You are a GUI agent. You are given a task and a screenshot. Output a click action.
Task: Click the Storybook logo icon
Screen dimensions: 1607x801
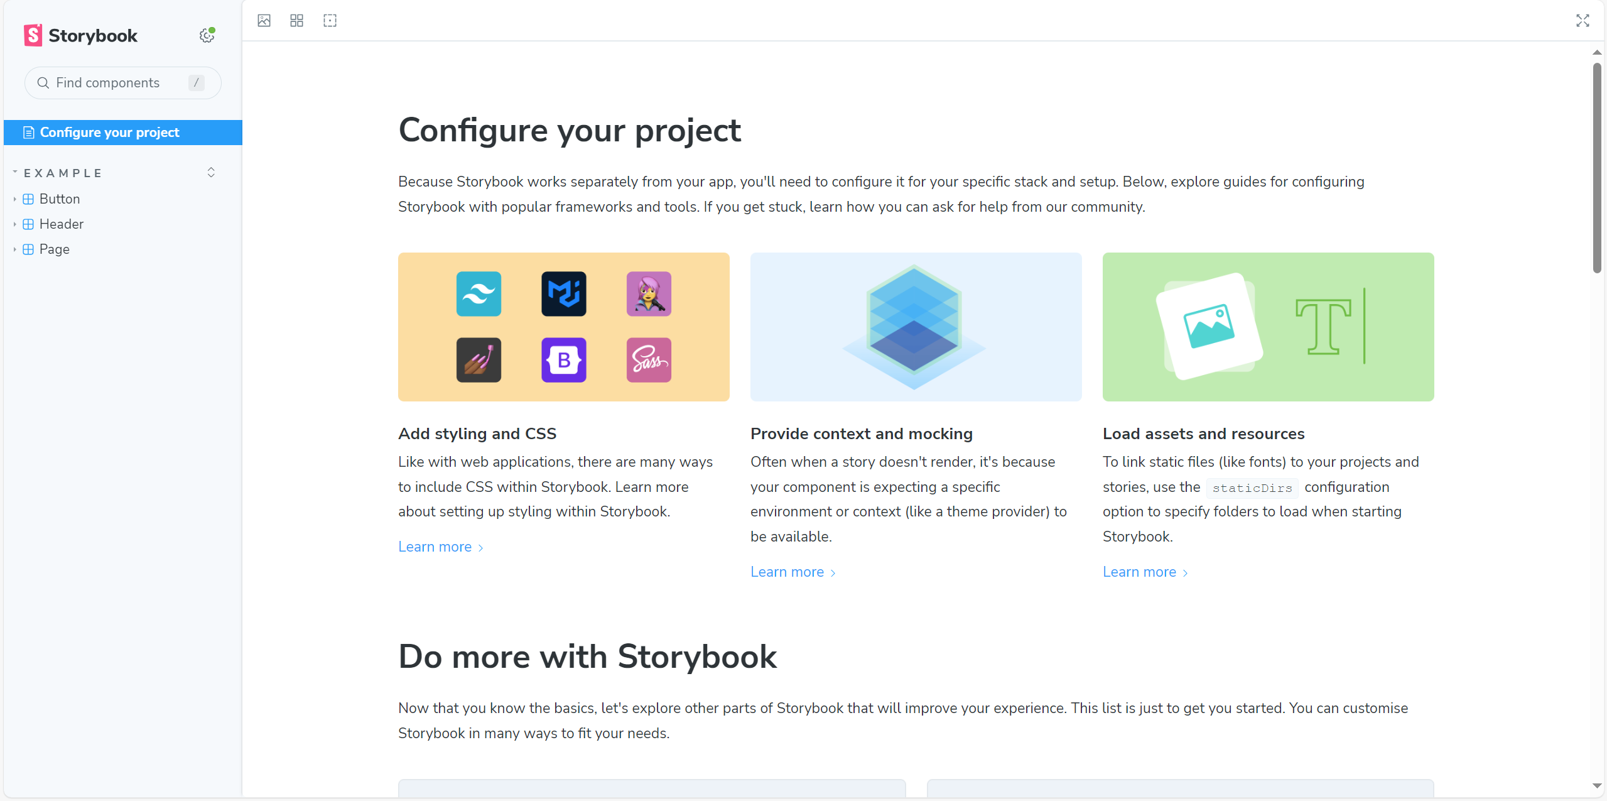click(33, 35)
